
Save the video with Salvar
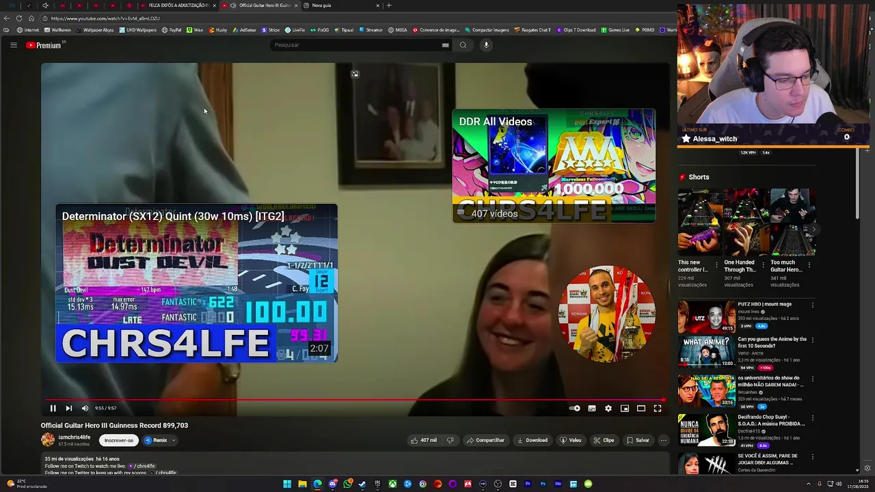[x=638, y=441]
